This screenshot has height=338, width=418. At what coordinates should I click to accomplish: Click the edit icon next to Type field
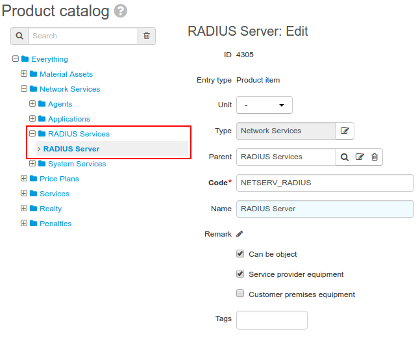coord(345,131)
